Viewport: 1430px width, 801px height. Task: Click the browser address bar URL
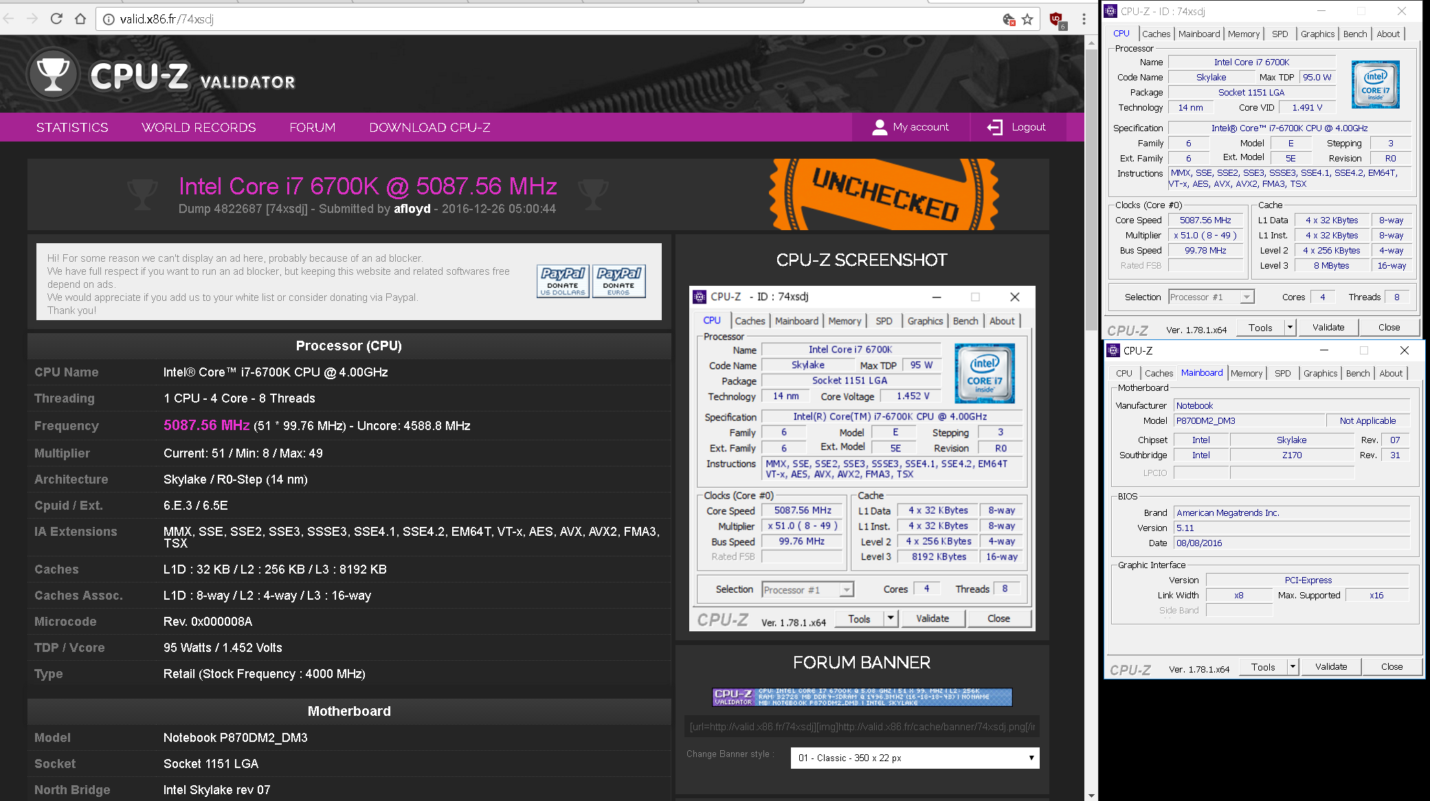pos(166,19)
